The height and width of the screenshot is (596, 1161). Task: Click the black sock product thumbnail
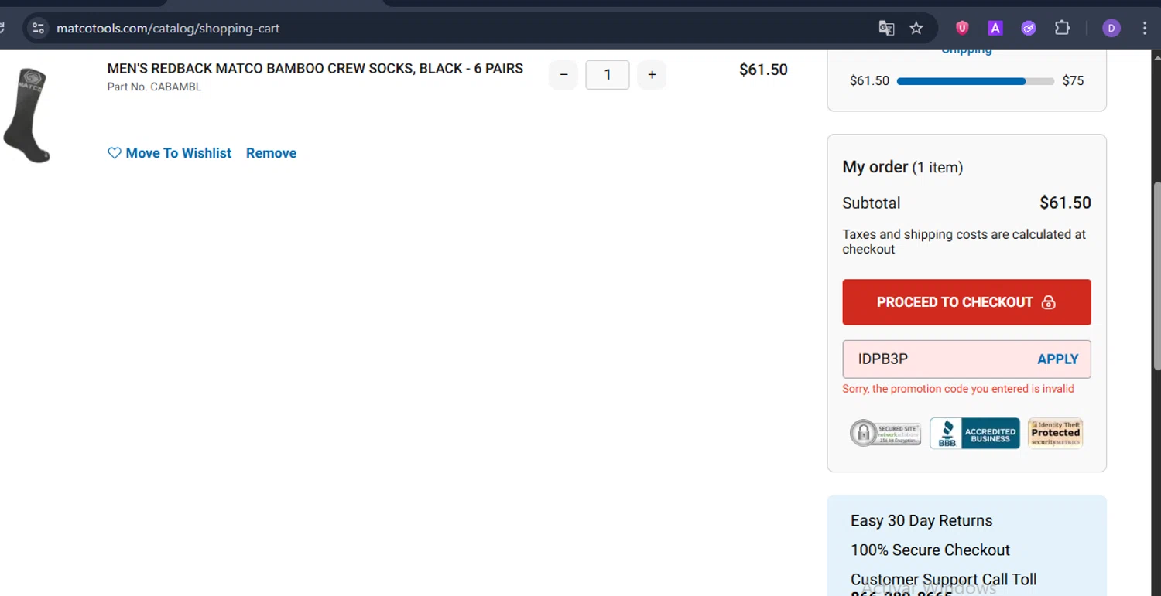tap(27, 116)
